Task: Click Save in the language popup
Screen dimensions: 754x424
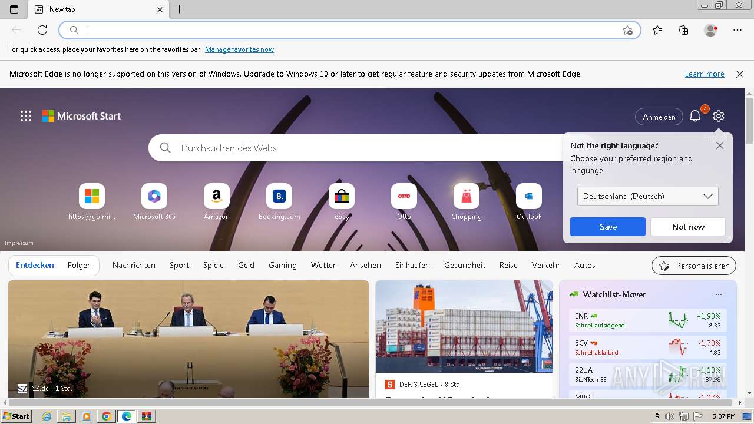Action: (x=608, y=227)
